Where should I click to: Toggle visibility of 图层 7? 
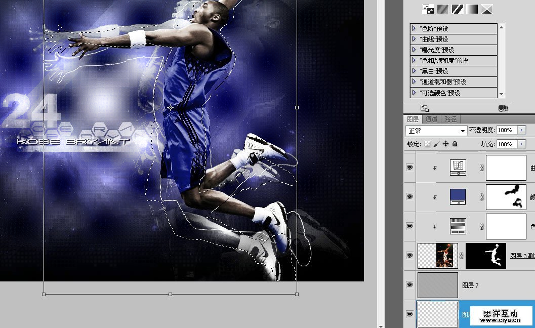click(409, 285)
